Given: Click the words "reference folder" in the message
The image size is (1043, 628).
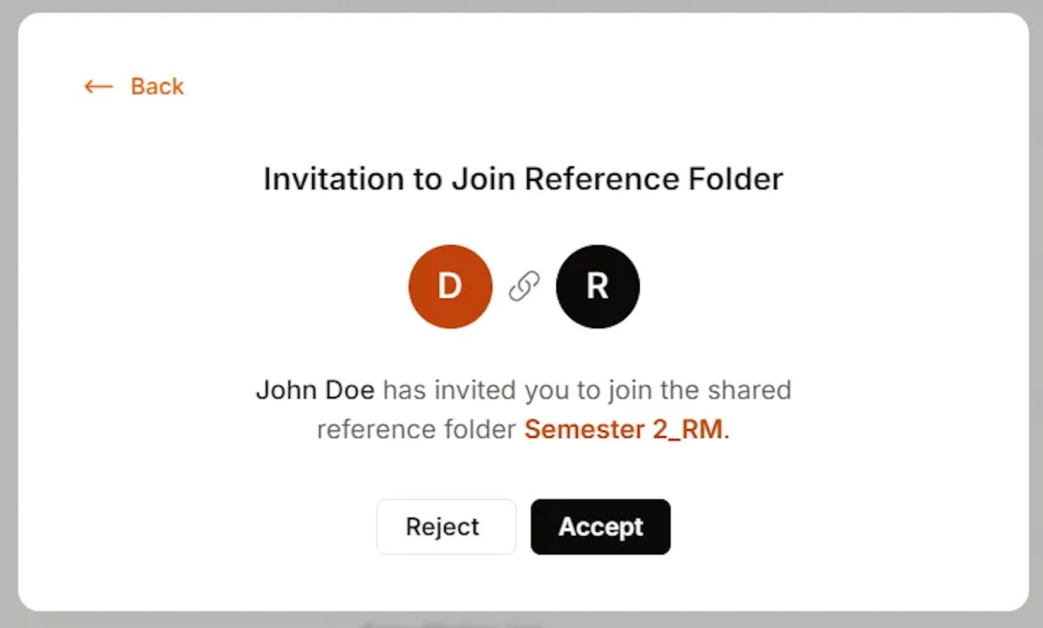Looking at the screenshot, I should pyautogui.click(x=416, y=429).
